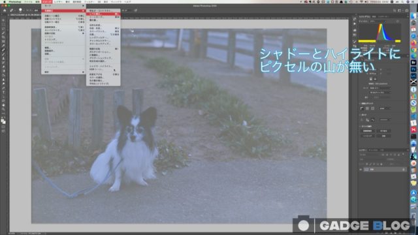The width and height of the screenshot is (418, 235).
Task: Choose 明るさ・コントラスト in the submenu
Action: click(103, 11)
